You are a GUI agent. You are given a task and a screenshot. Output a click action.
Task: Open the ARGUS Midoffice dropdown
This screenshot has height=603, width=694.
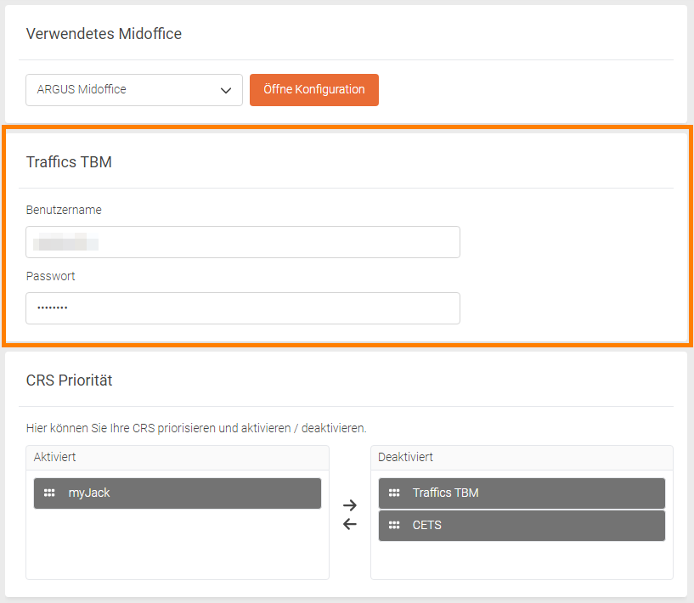(x=134, y=90)
